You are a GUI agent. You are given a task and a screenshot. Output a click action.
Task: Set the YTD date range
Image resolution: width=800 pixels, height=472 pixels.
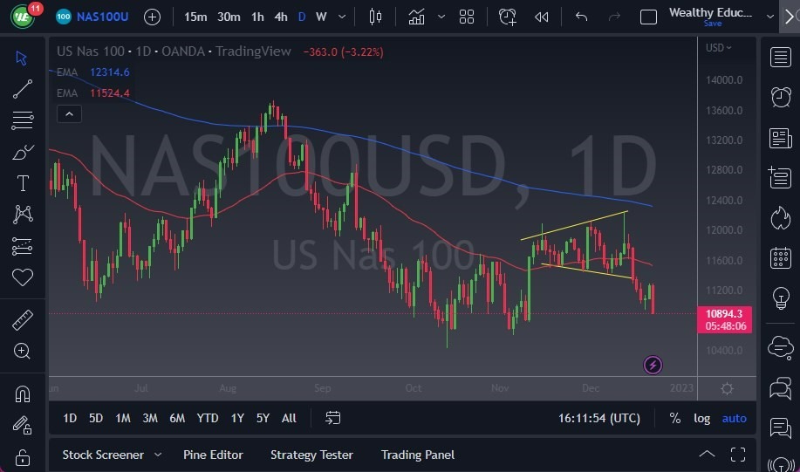pyautogui.click(x=207, y=418)
